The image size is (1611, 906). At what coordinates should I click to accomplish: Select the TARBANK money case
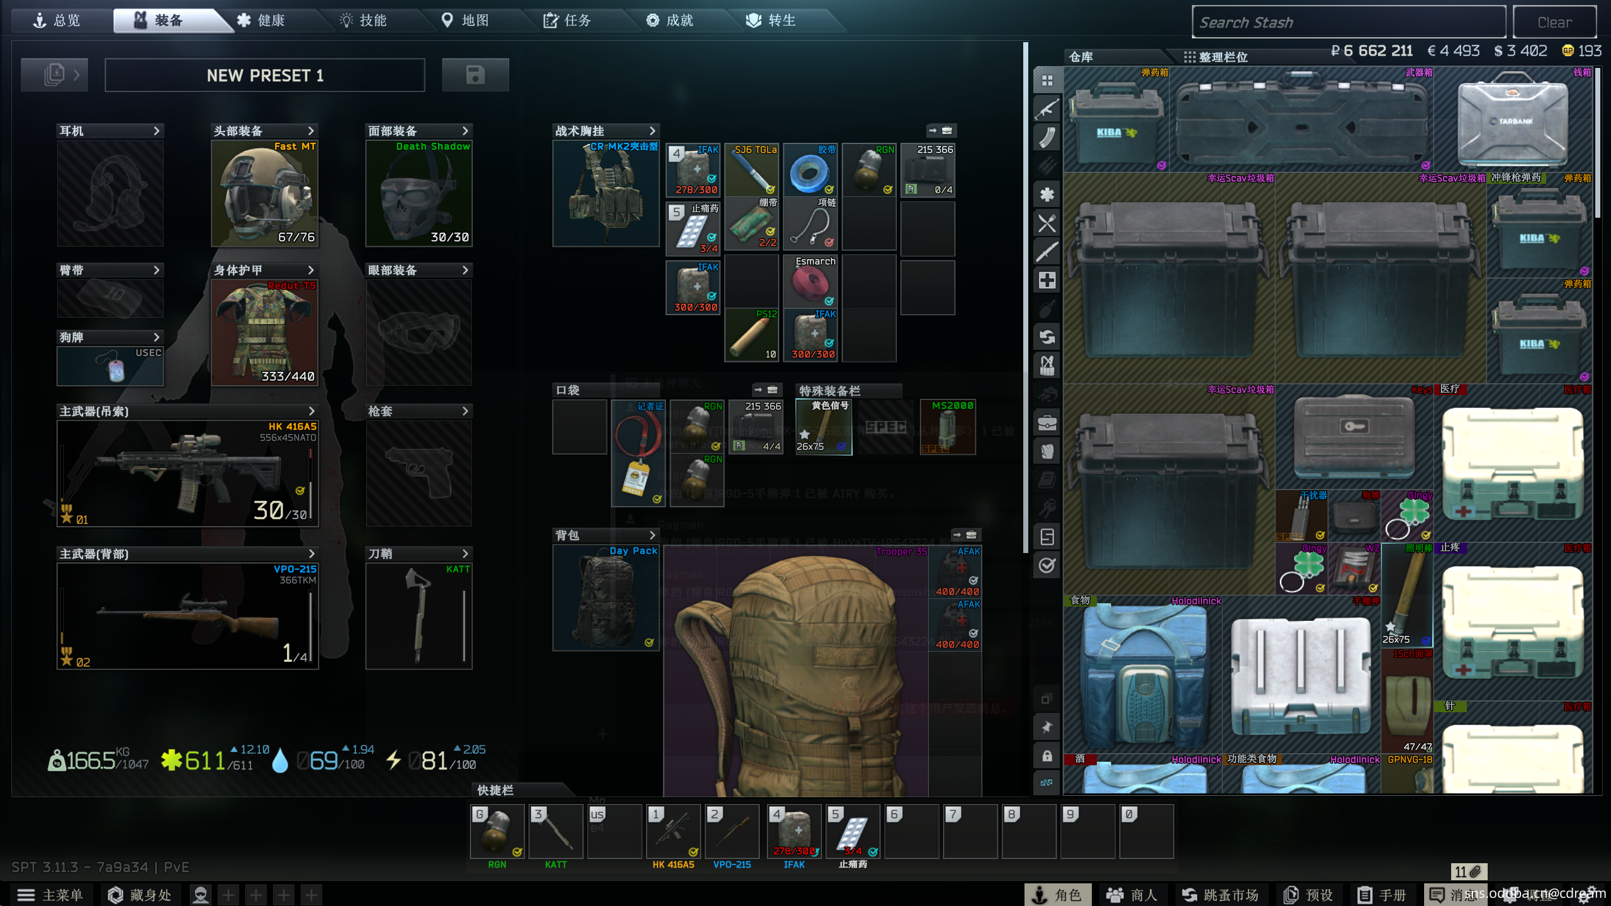(x=1513, y=120)
